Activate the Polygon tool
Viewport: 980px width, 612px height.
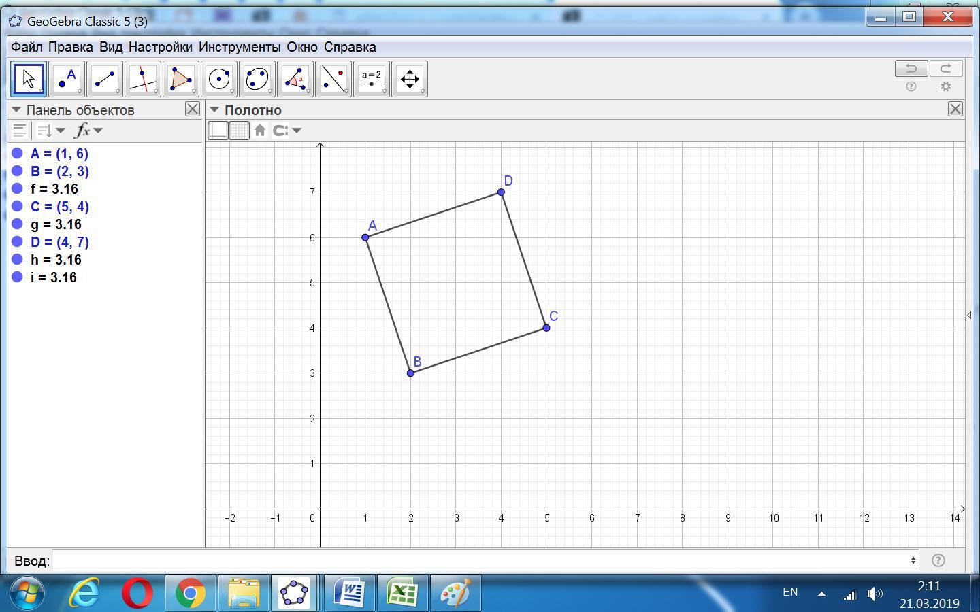(181, 79)
